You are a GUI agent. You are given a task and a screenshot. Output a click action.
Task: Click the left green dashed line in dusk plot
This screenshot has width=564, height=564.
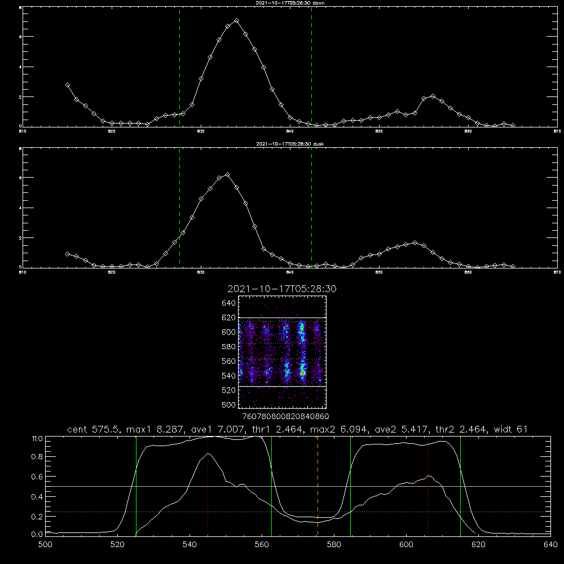[x=179, y=208]
